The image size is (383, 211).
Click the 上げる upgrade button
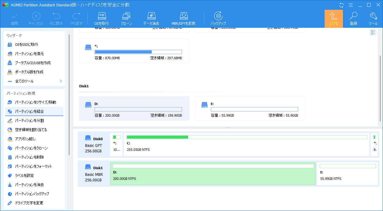[x=334, y=19]
